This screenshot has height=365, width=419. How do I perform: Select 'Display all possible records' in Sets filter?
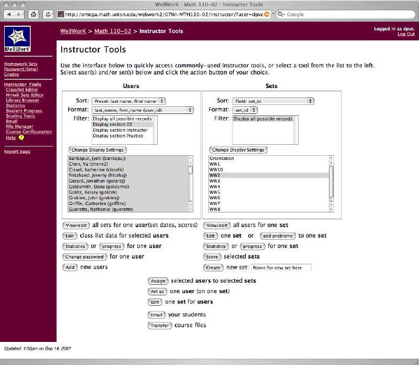(x=263, y=119)
